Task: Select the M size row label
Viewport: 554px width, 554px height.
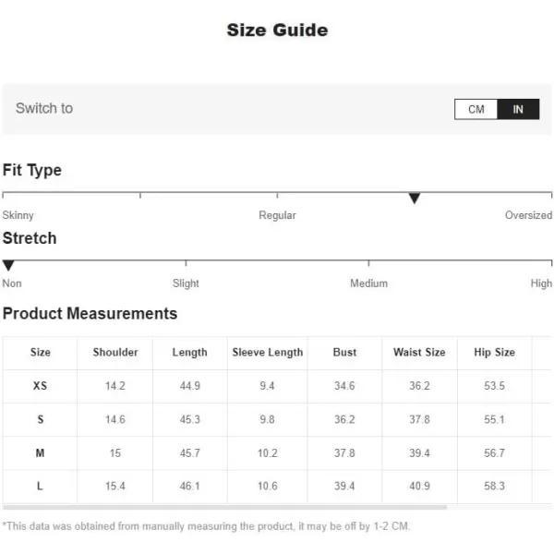Action: click(x=40, y=452)
